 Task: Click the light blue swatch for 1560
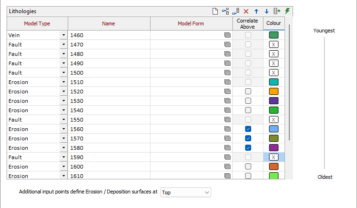tap(274, 129)
